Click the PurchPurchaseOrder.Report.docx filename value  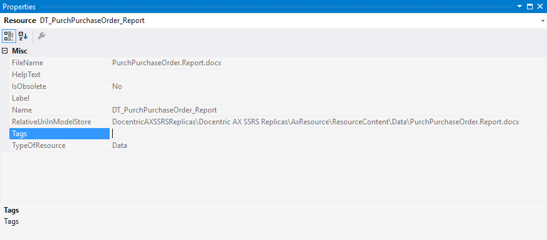(167, 63)
